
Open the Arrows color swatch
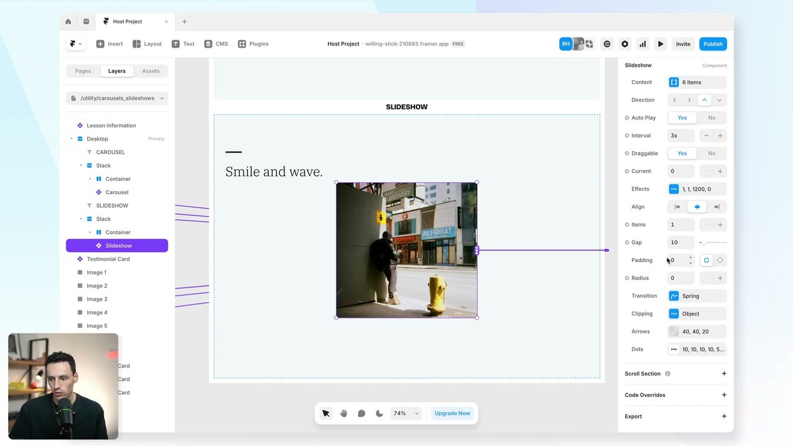pos(674,331)
